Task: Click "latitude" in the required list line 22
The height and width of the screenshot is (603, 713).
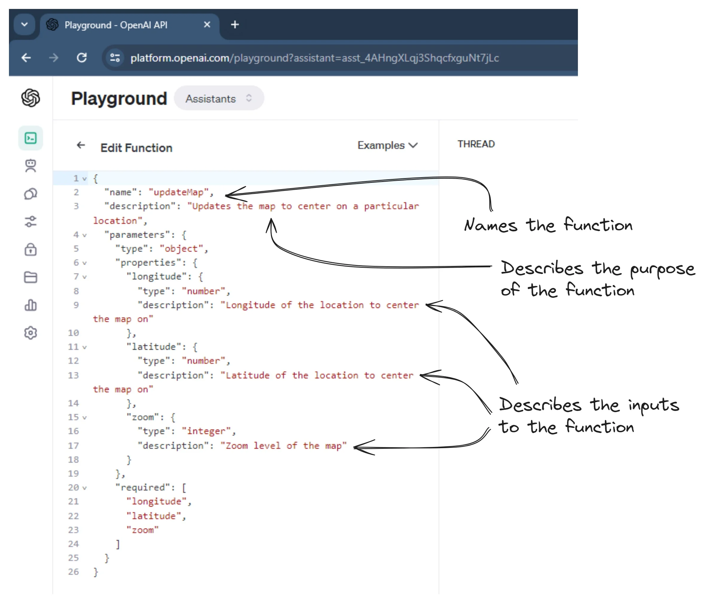Action: (x=154, y=516)
